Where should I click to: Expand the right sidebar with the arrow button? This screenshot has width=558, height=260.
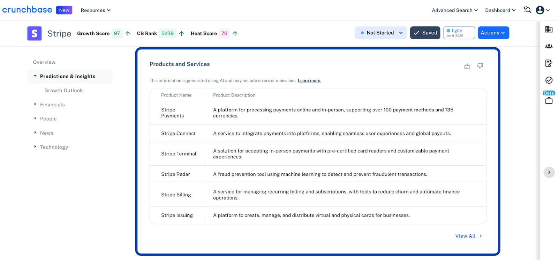pos(549,172)
